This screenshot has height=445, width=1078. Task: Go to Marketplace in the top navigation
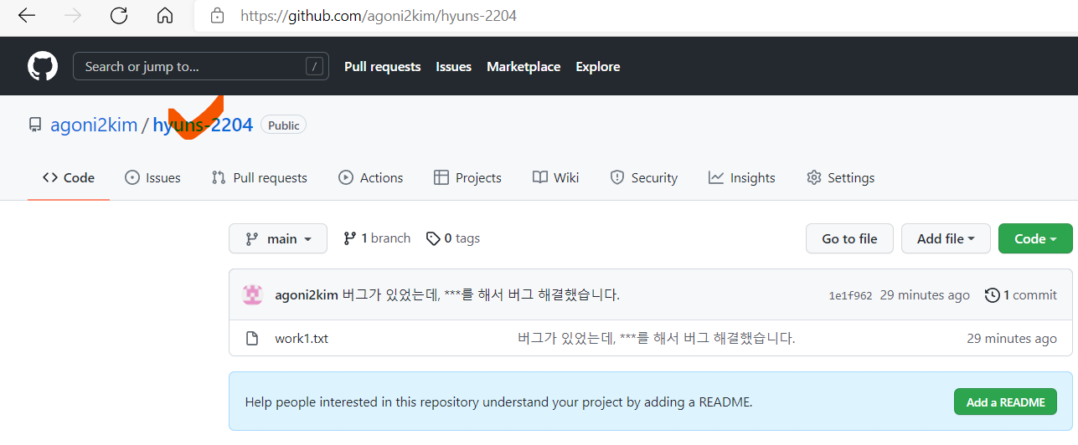point(524,67)
